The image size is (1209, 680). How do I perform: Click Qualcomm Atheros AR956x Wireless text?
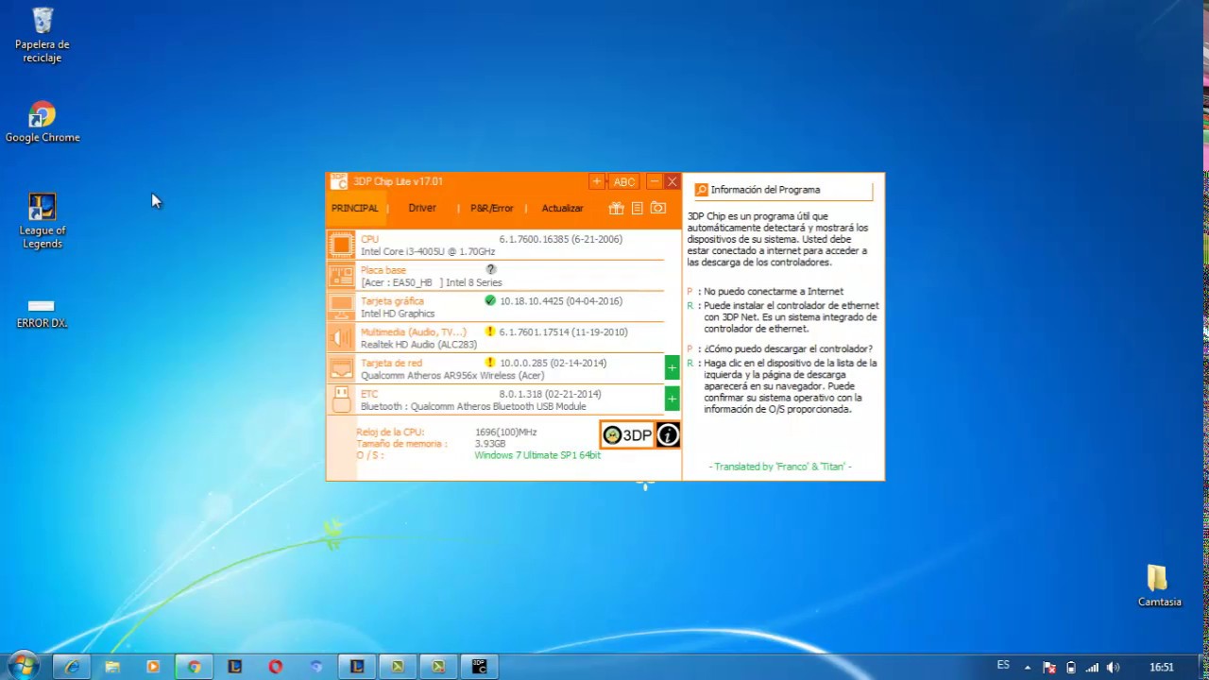pyautogui.click(x=452, y=376)
